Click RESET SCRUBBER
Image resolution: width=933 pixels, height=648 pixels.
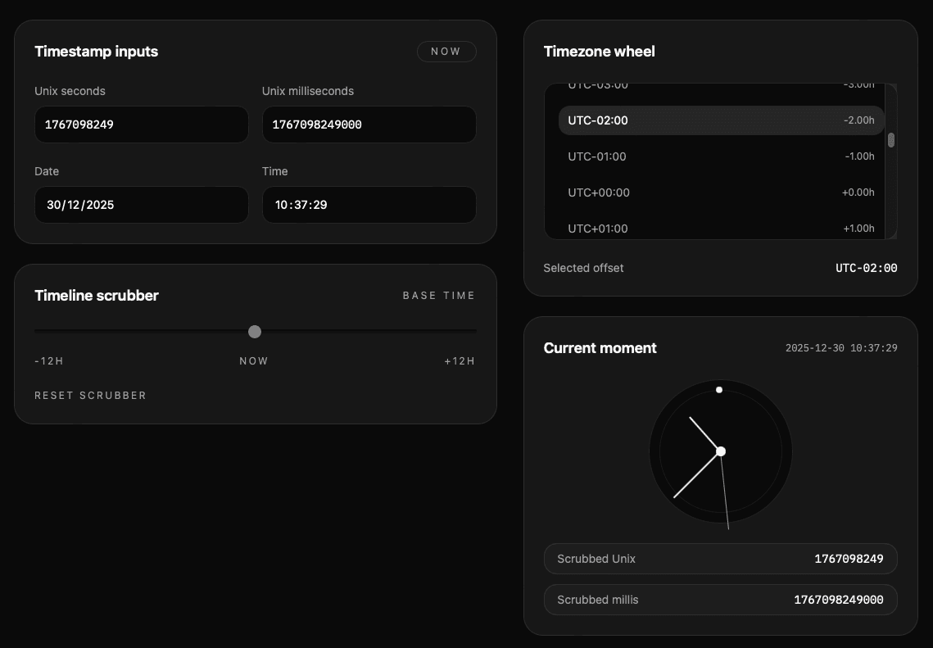pos(90,395)
